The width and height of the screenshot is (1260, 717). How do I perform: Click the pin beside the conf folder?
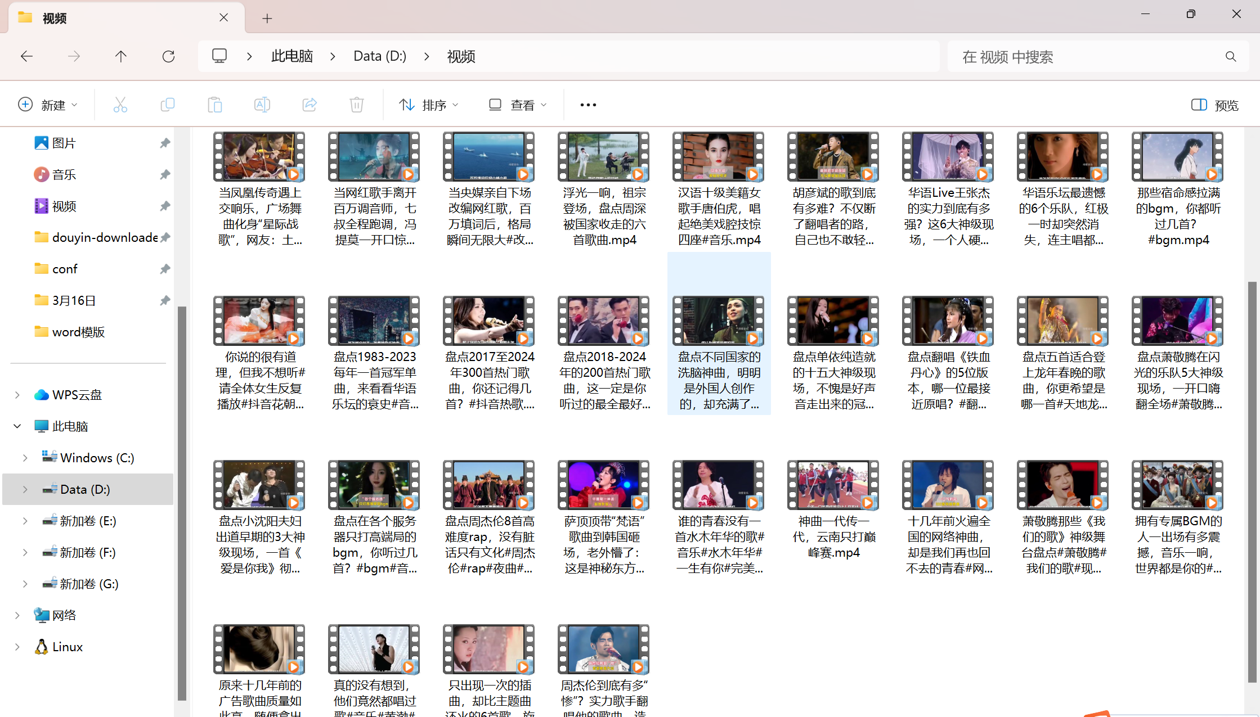click(165, 269)
